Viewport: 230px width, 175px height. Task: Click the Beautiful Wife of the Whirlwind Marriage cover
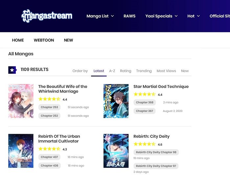point(21,101)
